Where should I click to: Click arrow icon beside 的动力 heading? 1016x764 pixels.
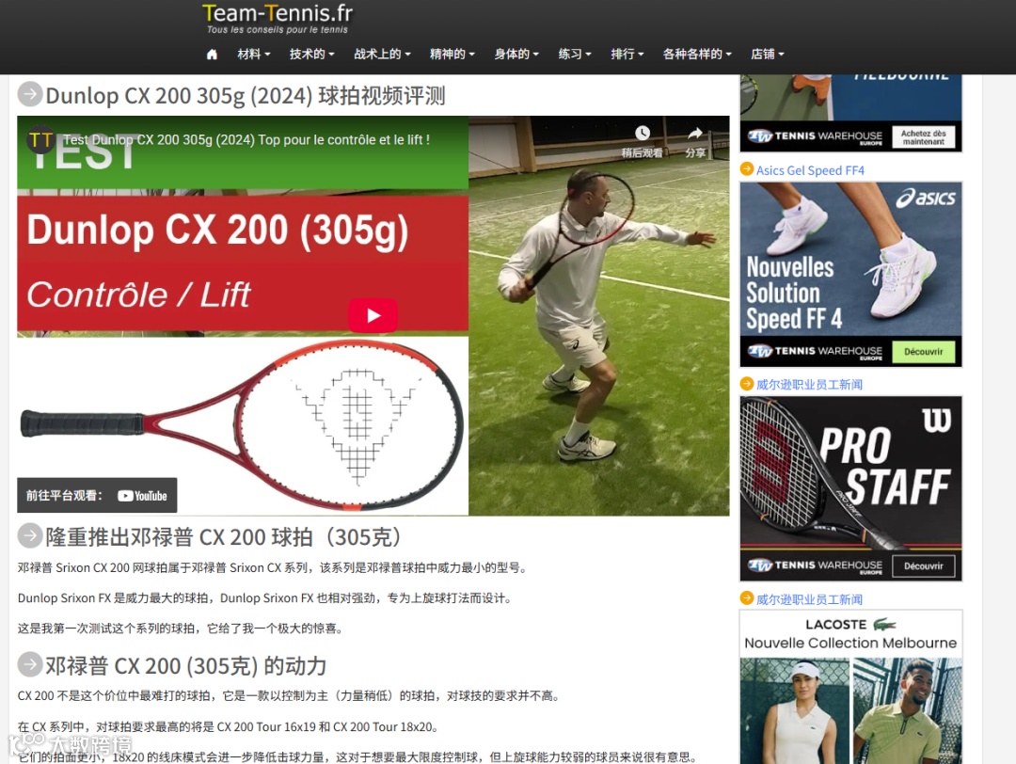point(30,664)
